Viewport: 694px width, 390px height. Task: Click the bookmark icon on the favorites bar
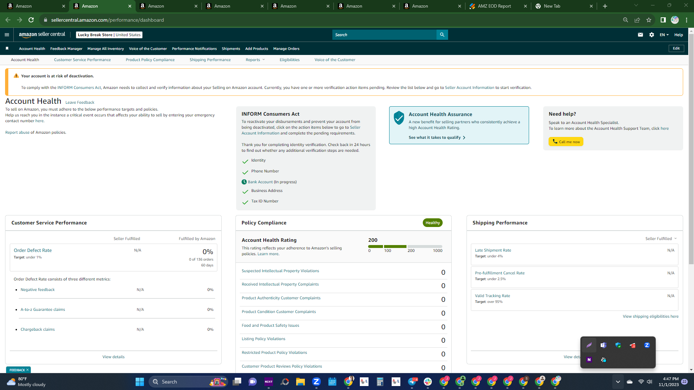[x=7, y=48]
